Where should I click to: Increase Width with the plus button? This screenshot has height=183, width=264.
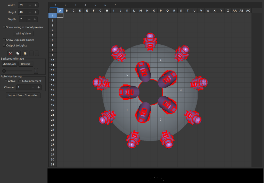(36, 5)
